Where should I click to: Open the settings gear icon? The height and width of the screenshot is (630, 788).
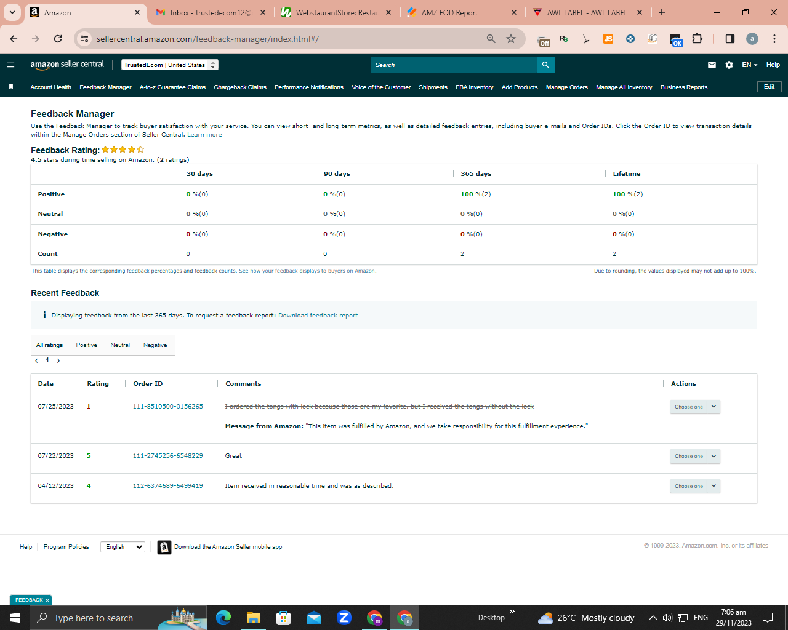pyautogui.click(x=729, y=65)
